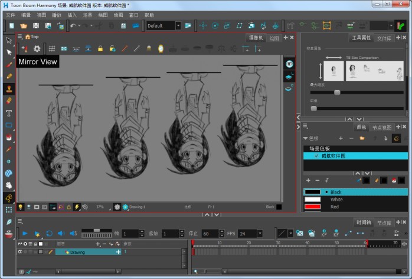Collapse the right panel arrow

coord(298,127)
